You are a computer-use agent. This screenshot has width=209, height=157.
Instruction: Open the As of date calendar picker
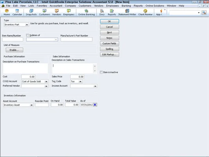pyautogui.click(x=95, y=105)
